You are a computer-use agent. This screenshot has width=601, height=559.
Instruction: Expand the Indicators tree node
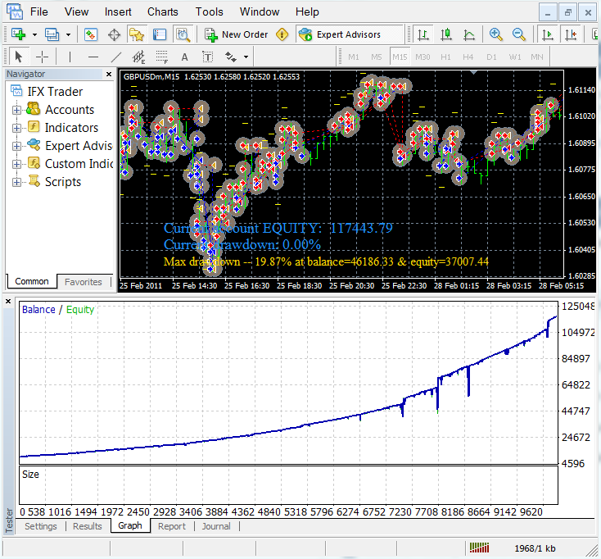pyautogui.click(x=16, y=128)
